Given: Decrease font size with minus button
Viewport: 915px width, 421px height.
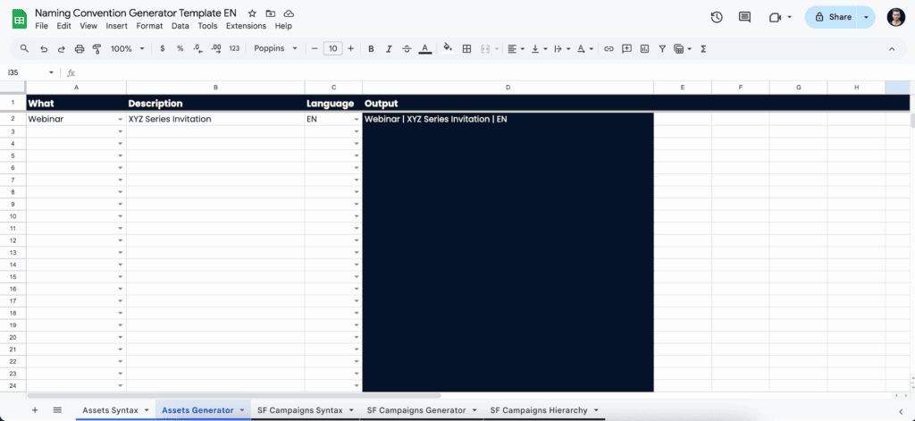Looking at the screenshot, I should (315, 49).
